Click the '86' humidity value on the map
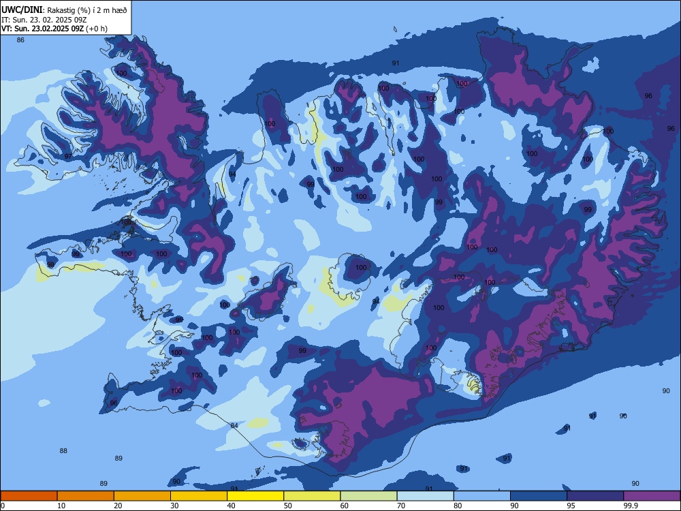Viewport: 681px width, 511px height. pyautogui.click(x=20, y=40)
